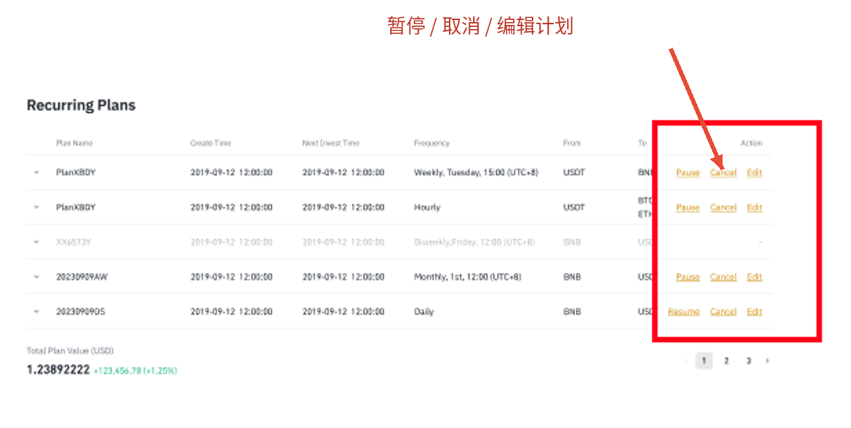Click the 'Recurring Plans' heading
This screenshot has height=428, width=851.
click(81, 106)
